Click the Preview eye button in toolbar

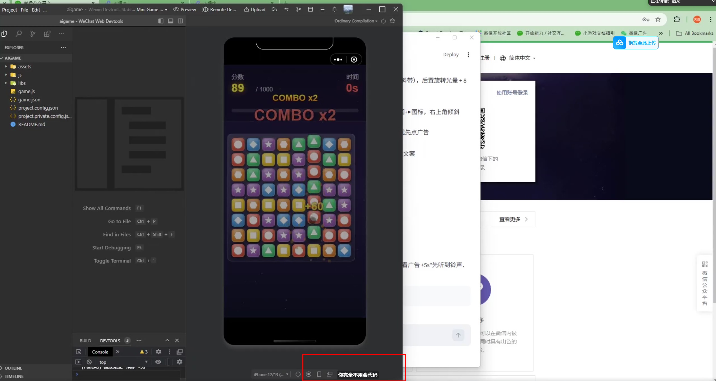184,10
